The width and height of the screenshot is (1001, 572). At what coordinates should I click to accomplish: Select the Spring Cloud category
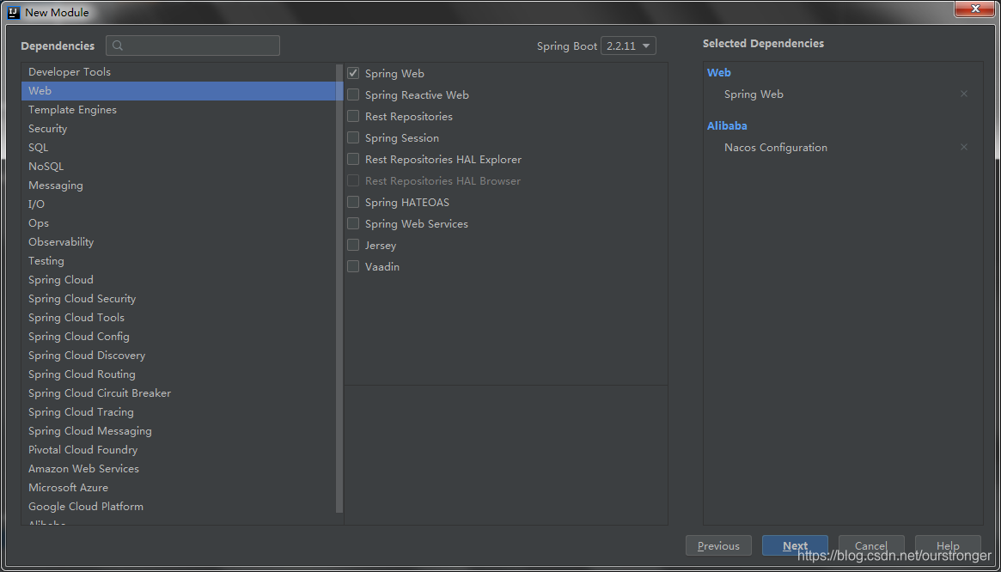180,280
